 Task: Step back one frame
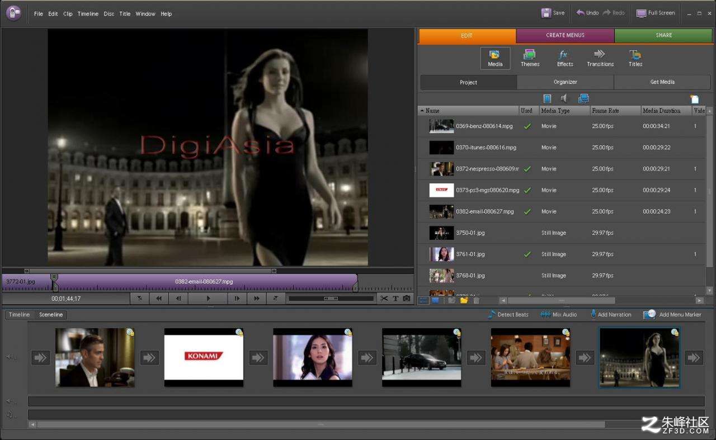tap(178, 299)
